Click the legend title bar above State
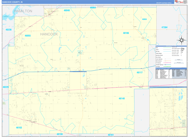The height and width of the screenshot is (137, 189). (x=171, y=46)
